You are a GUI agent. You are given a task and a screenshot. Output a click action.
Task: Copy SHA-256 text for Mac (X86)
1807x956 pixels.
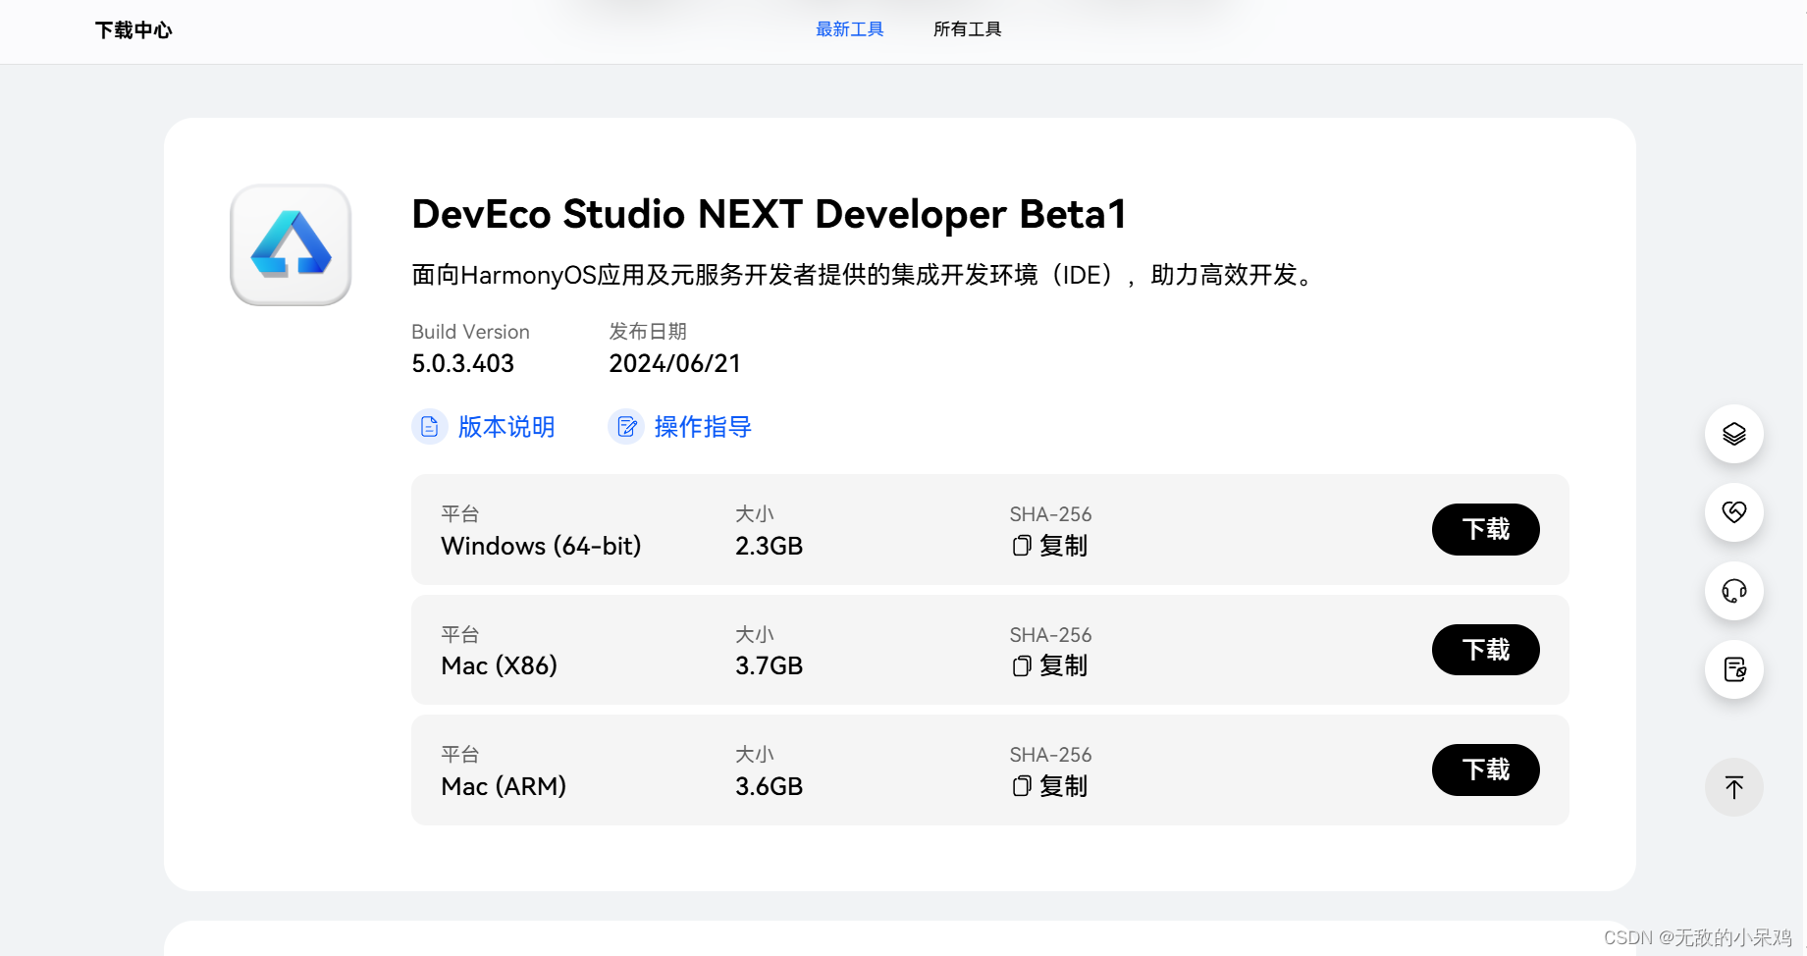[1064, 666]
